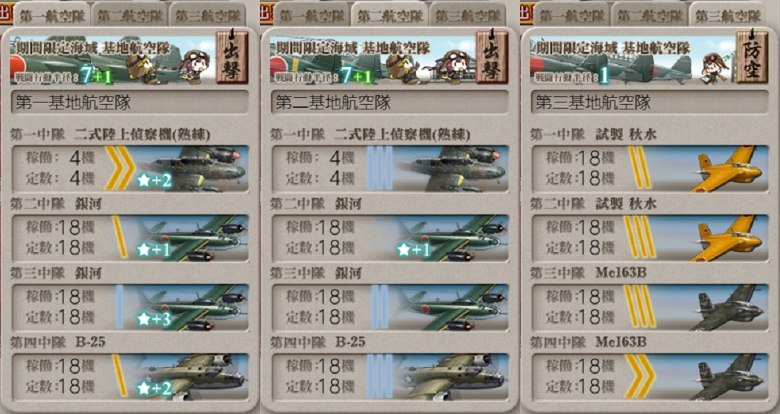
Task: Open 第三航空隊 tab above the 第二基地航空隊 panel
Action: 468,15
